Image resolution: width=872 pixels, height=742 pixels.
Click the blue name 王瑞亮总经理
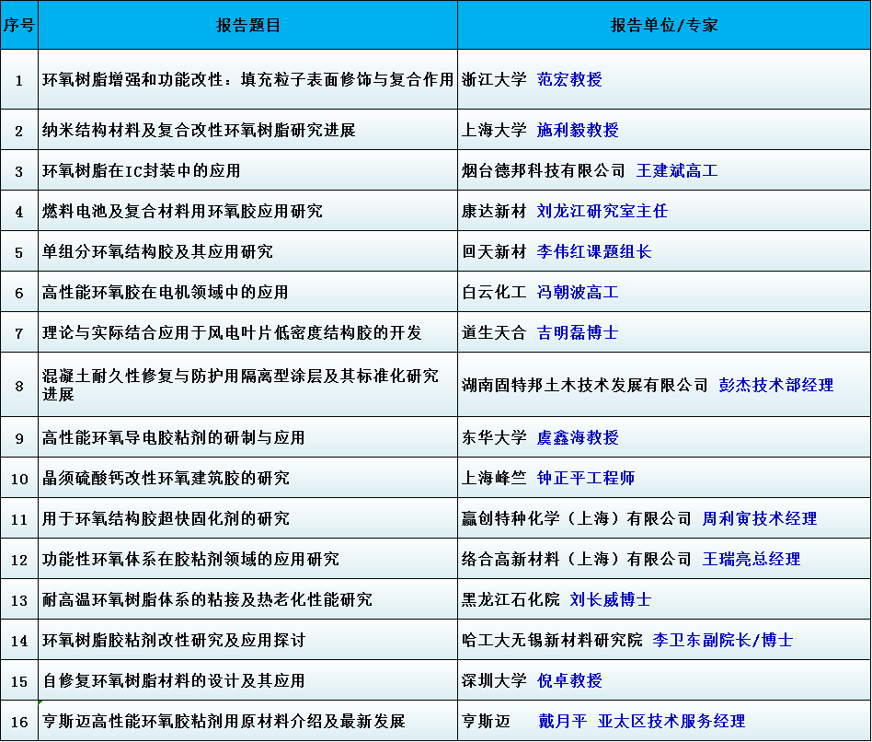752,560
